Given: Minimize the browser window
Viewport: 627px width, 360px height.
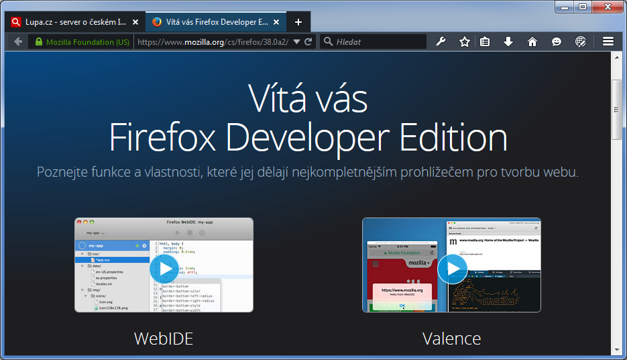Looking at the screenshot, I should pyautogui.click(x=565, y=7).
